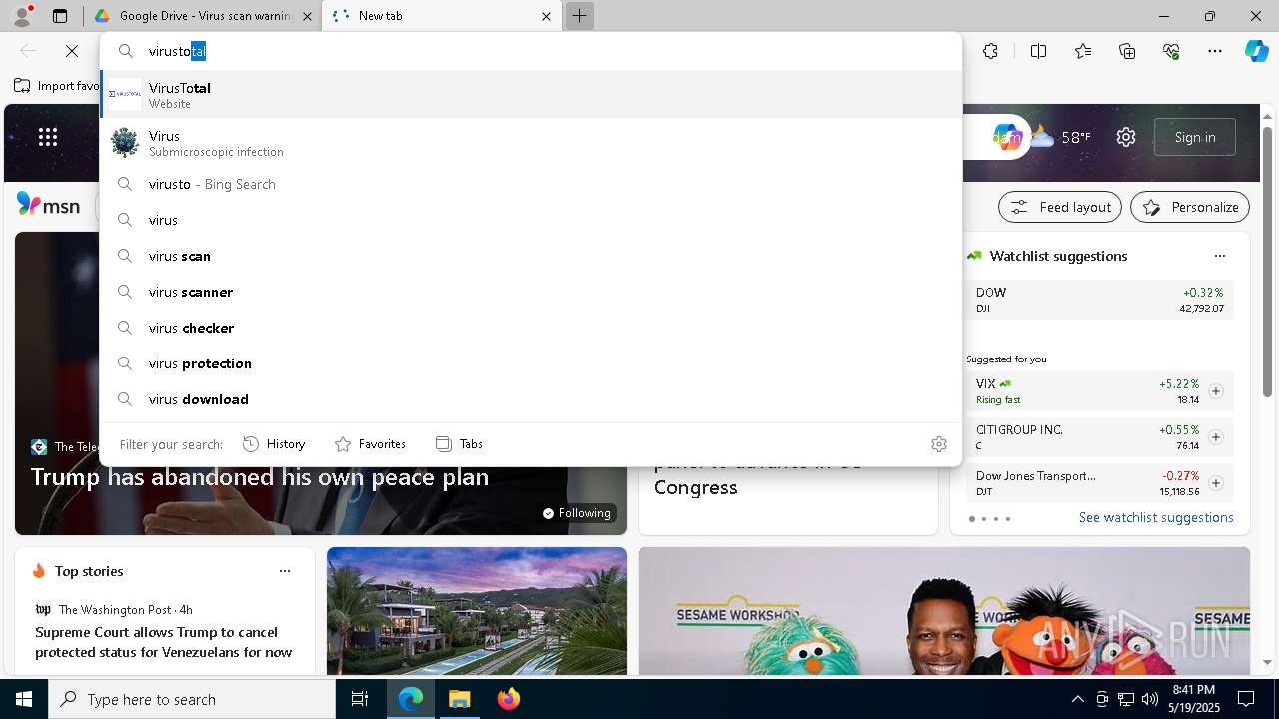Choose the 'virus protection' suggestion
This screenshot has height=719, width=1279.
(531, 363)
